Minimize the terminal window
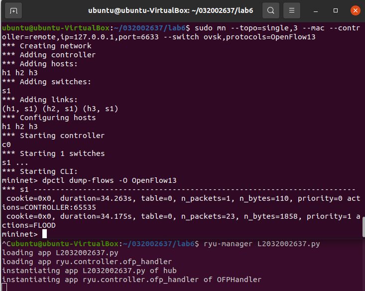 [x=316, y=11]
